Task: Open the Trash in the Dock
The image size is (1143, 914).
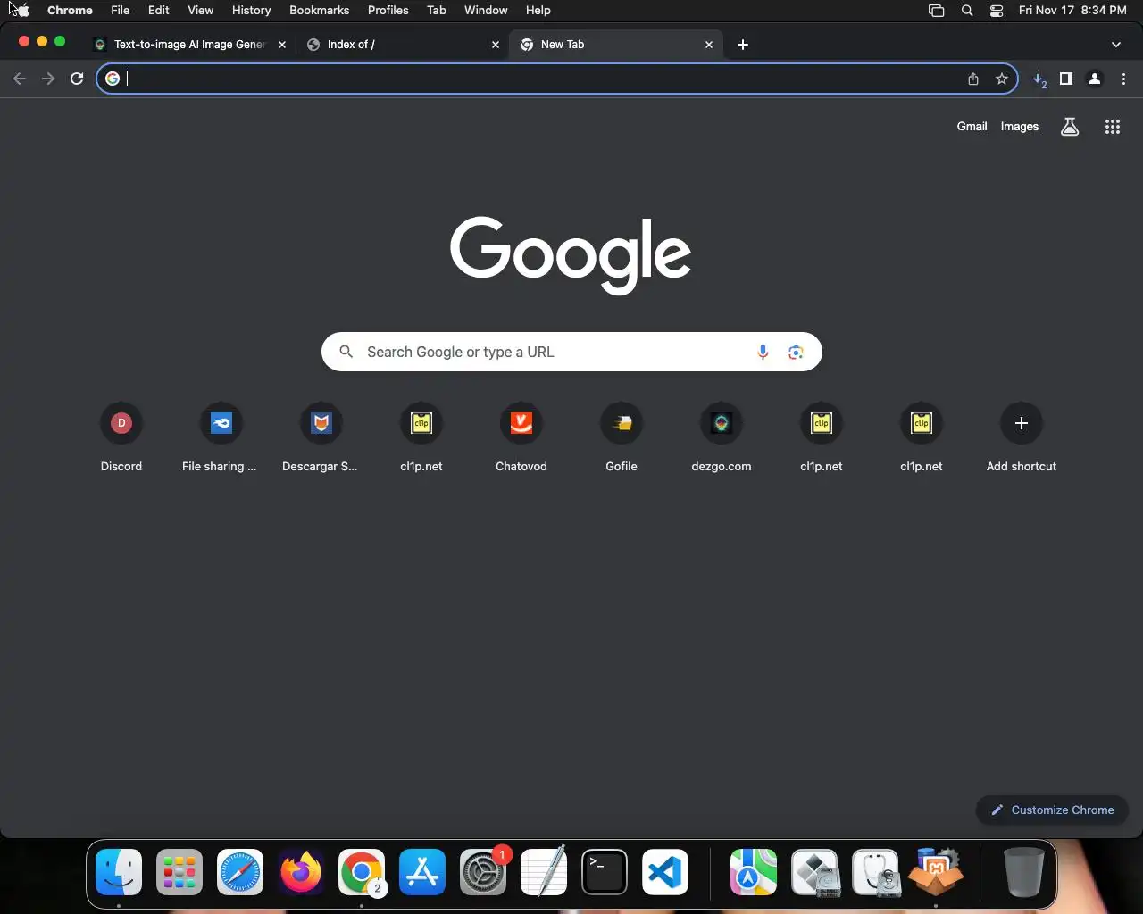Action: (1023, 872)
